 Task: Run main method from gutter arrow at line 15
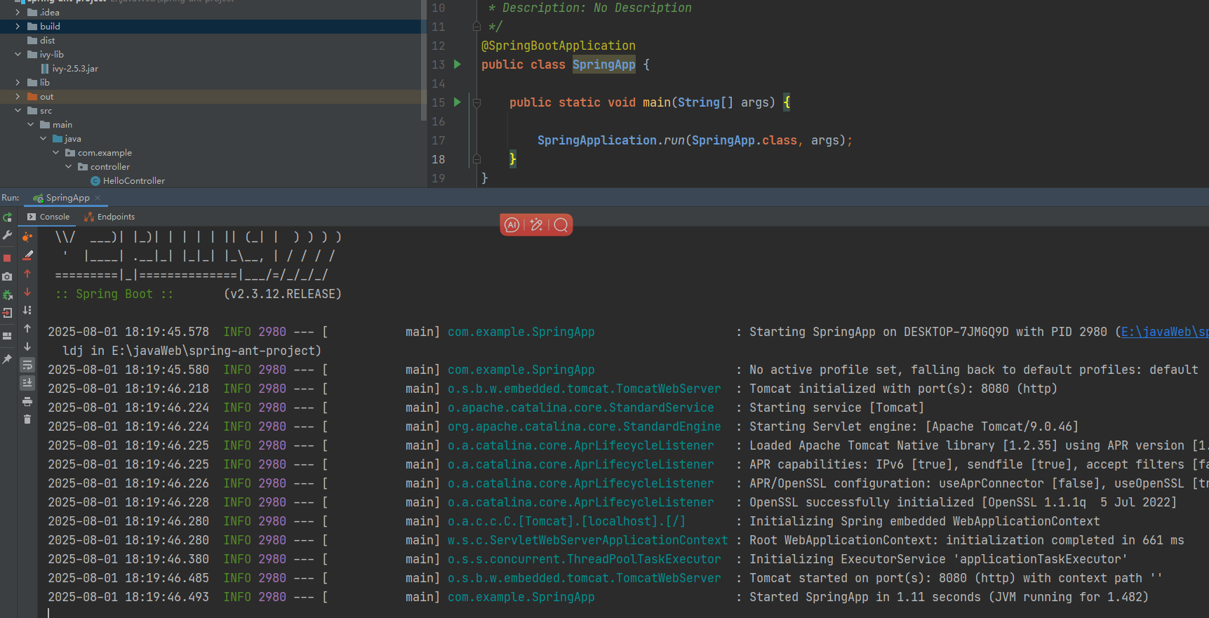(x=457, y=102)
